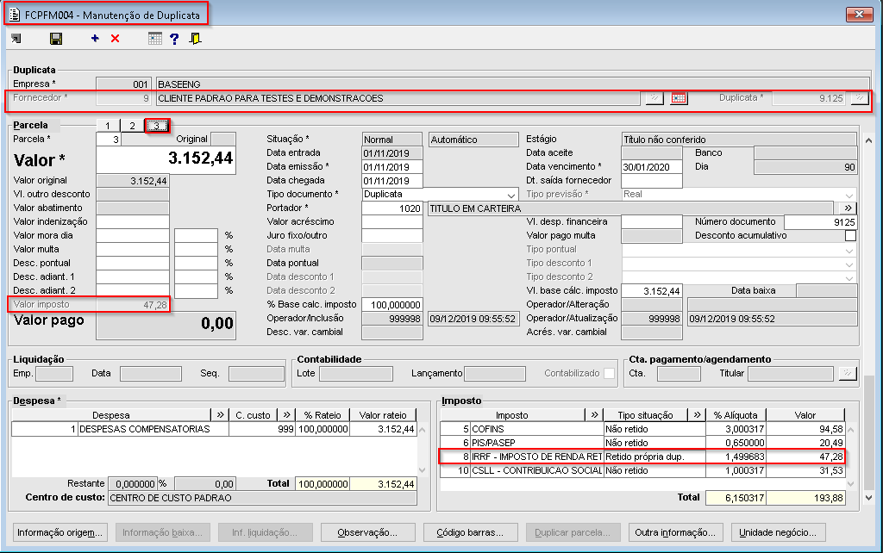Toggle the Contabilizado checkbox
Viewport: 883px width, 553px height.
(610, 373)
